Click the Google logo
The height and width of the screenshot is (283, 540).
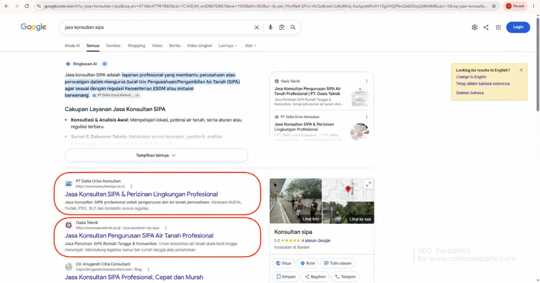33,27
